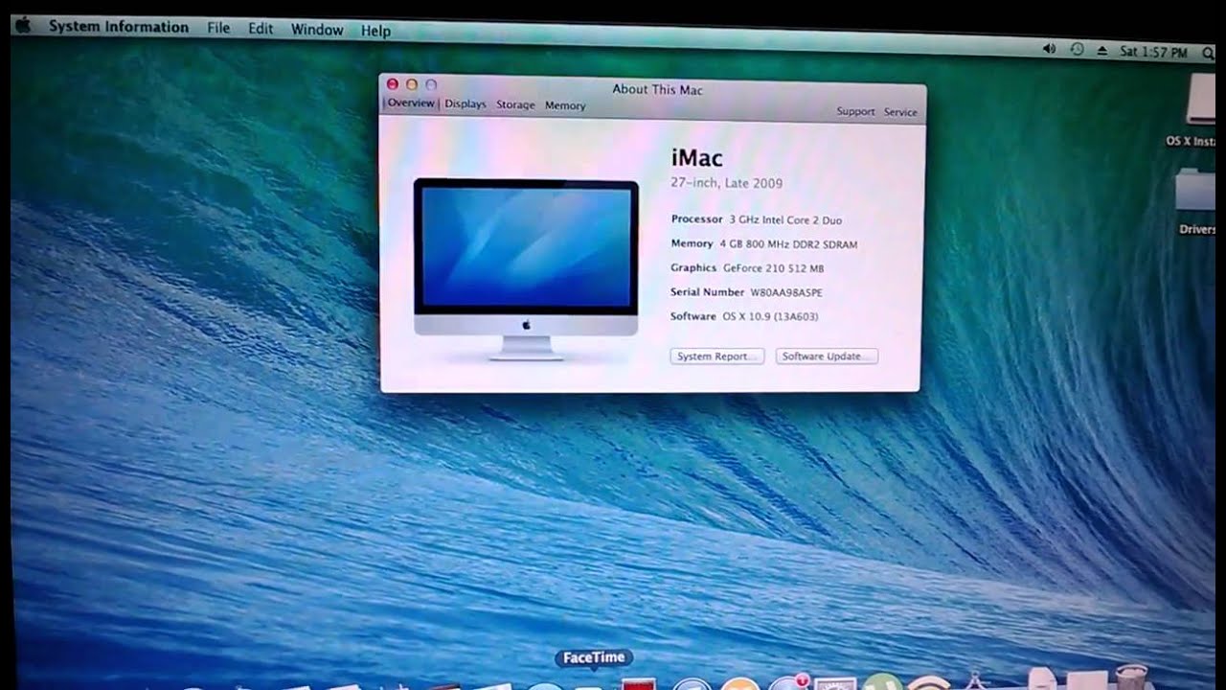
Task: Select the Overview tab
Action: (411, 103)
